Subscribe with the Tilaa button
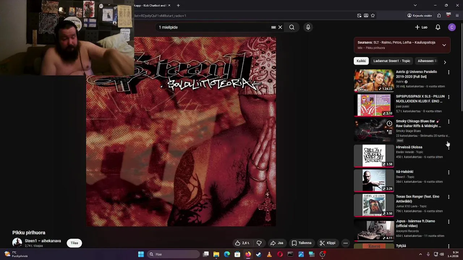The height and width of the screenshot is (260, 463). [x=74, y=243]
